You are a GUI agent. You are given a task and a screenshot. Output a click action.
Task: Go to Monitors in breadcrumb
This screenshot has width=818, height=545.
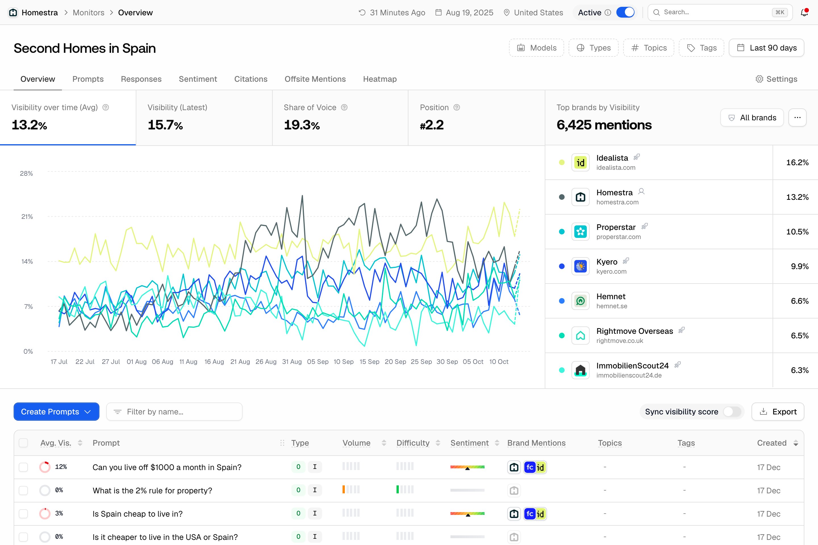[x=88, y=12]
